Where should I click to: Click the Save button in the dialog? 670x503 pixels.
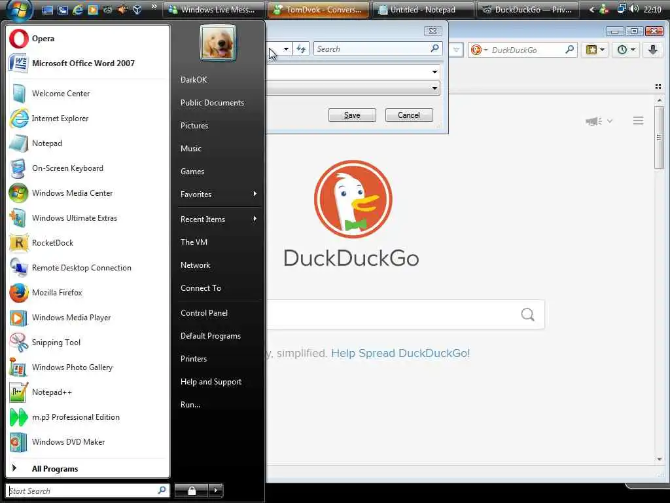(x=352, y=115)
